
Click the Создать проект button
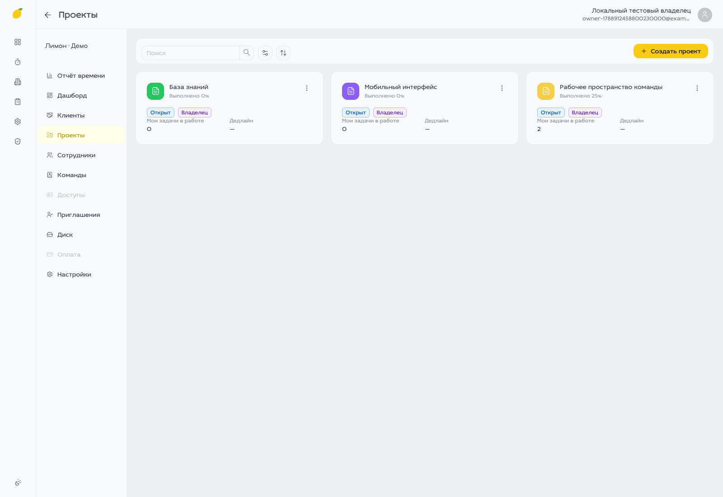click(671, 51)
